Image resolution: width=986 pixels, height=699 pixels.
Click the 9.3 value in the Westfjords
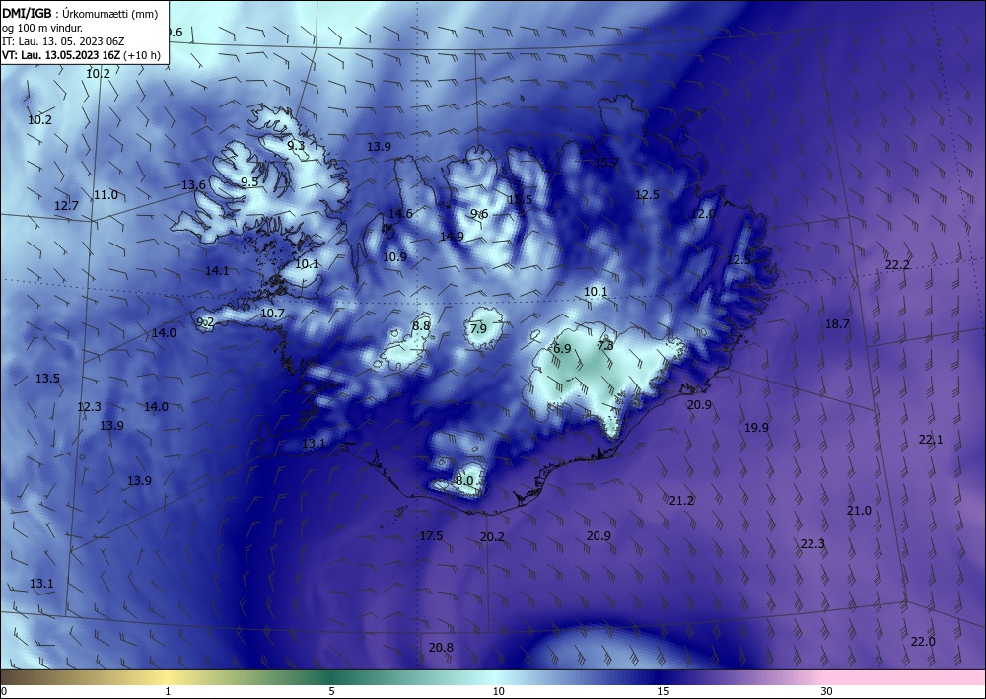(x=296, y=146)
